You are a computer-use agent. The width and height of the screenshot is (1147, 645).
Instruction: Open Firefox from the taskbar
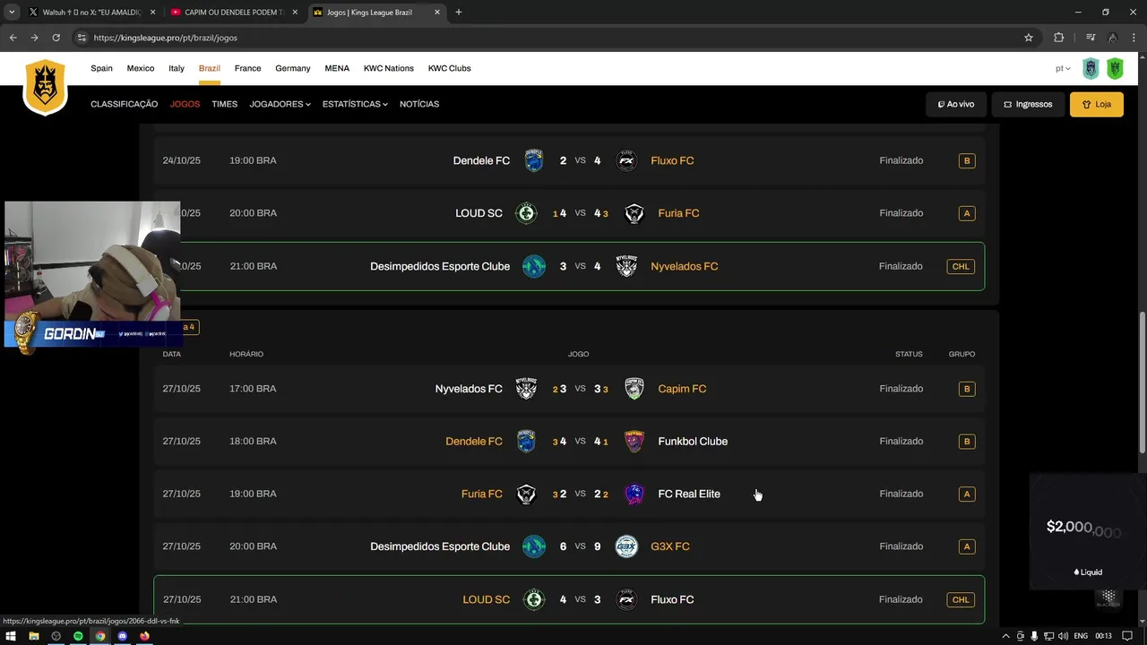(144, 636)
